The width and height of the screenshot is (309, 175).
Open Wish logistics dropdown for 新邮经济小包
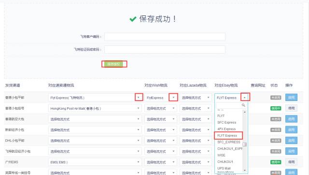161,130
